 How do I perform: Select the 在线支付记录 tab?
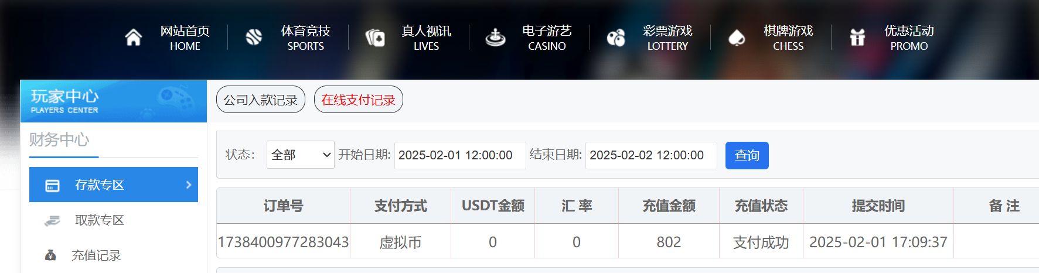(x=359, y=100)
